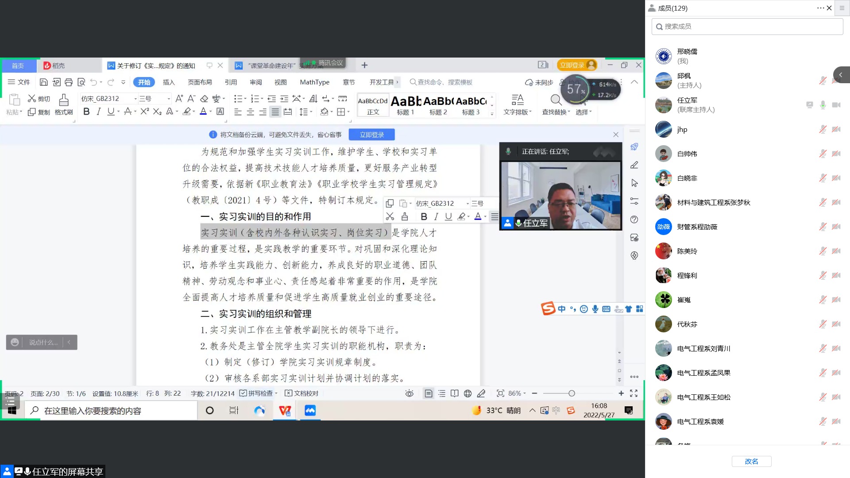The width and height of the screenshot is (850, 478).
Task: Open the 文件 (File) menu
Action: point(19,82)
